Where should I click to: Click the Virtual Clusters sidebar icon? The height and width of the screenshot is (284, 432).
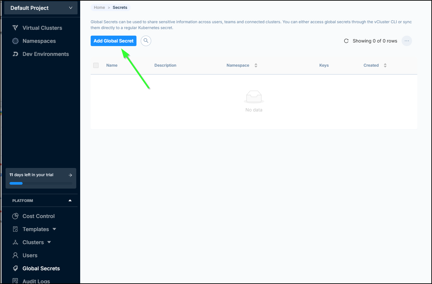coord(15,28)
